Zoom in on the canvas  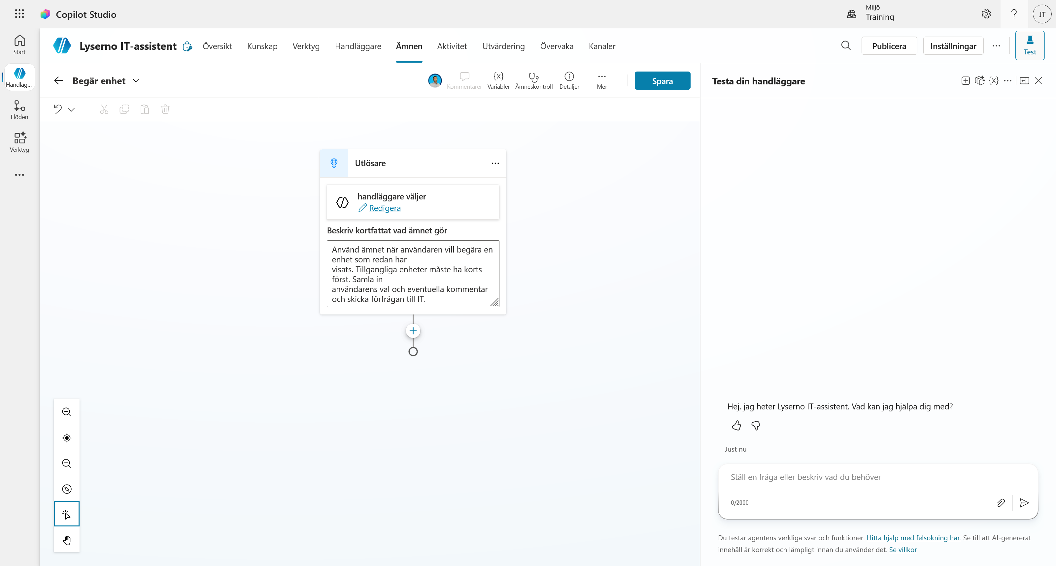pyautogui.click(x=67, y=412)
